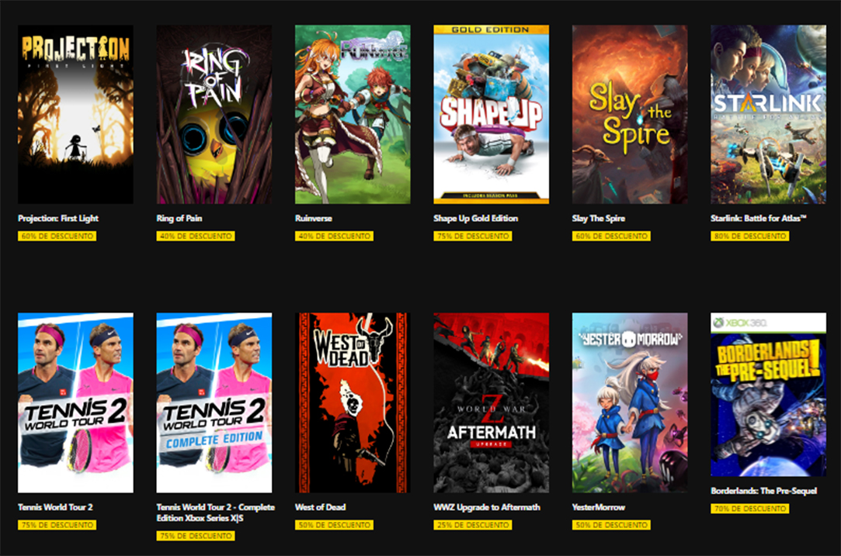The height and width of the screenshot is (556, 841).
Task: Open the YesterMorrow cover image
Action: click(630, 402)
